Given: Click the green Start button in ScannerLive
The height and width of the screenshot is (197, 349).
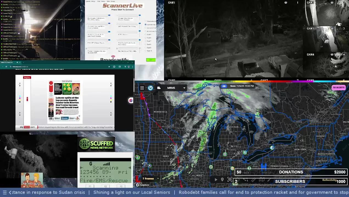Looking at the screenshot, I should click(x=151, y=60).
